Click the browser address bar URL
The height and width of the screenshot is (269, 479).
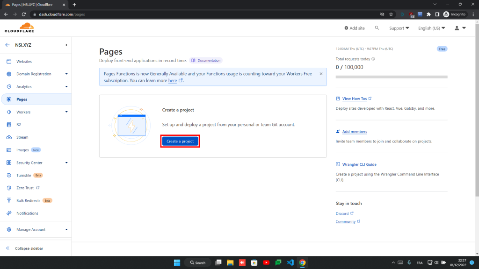62,14
